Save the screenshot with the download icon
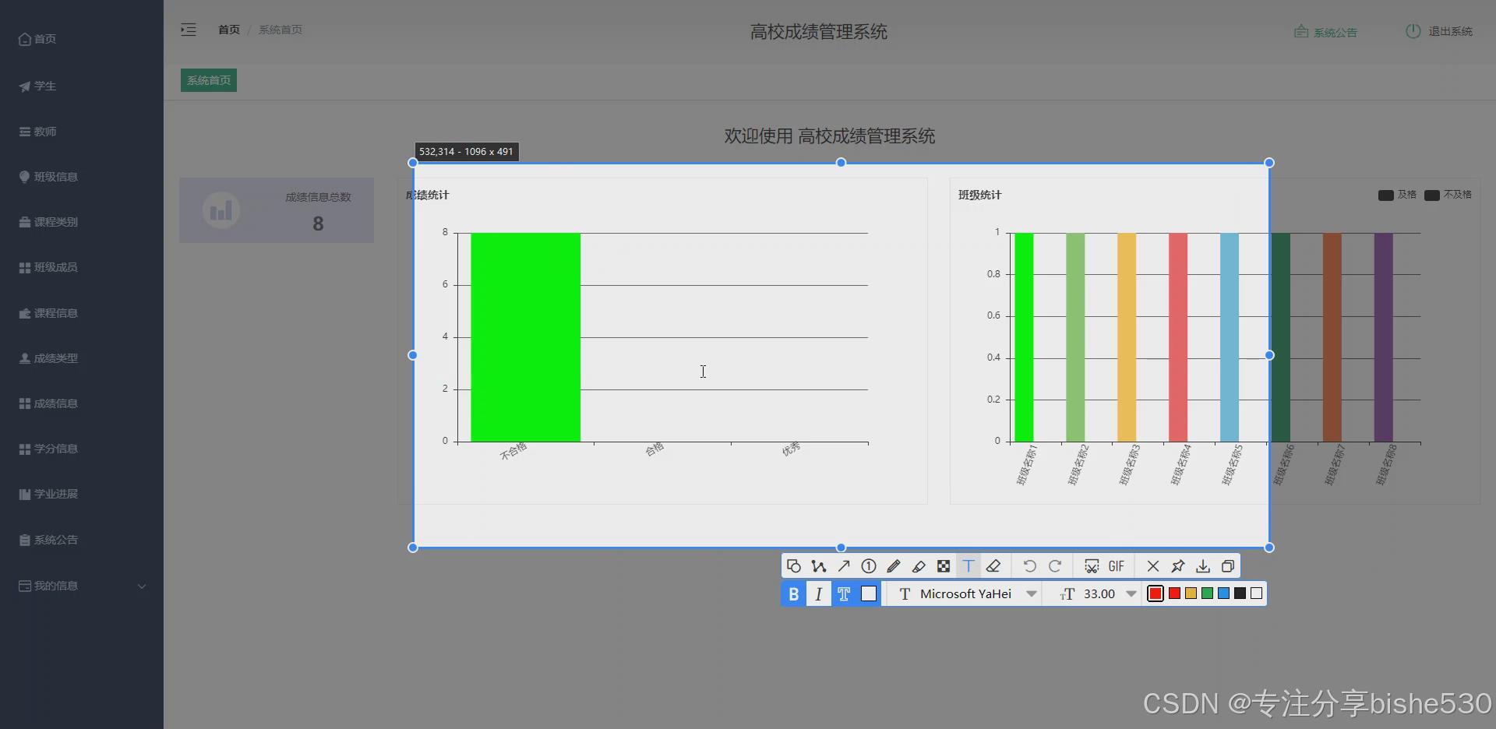 point(1203,566)
